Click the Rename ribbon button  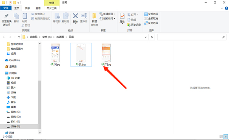[84, 18]
